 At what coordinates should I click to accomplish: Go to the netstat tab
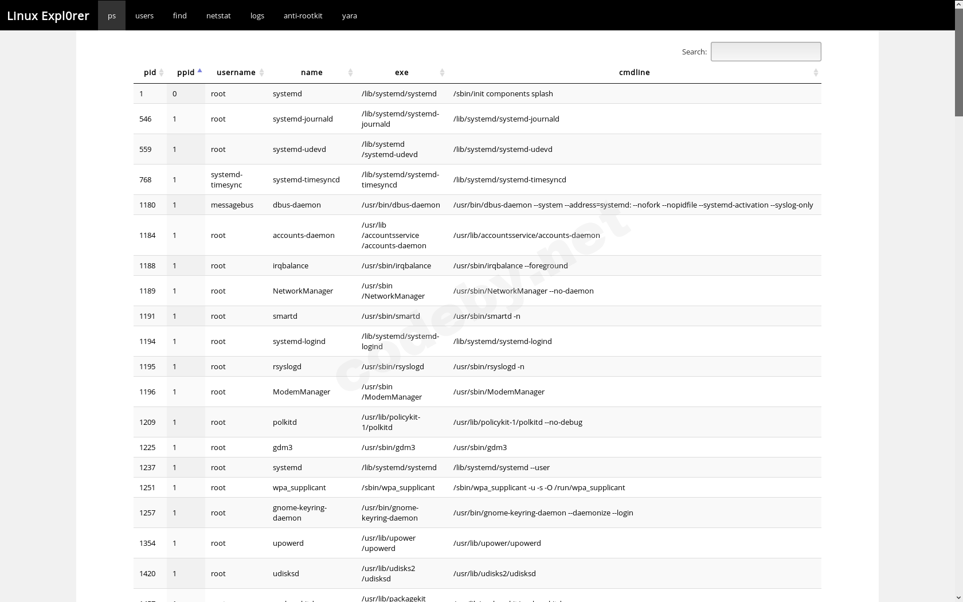pos(218,15)
